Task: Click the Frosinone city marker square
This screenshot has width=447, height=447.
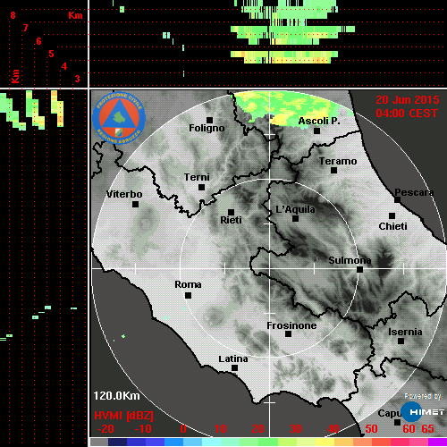Action: pyautogui.click(x=288, y=334)
